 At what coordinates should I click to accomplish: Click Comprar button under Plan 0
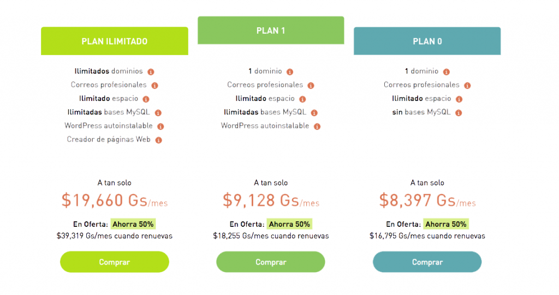(427, 262)
